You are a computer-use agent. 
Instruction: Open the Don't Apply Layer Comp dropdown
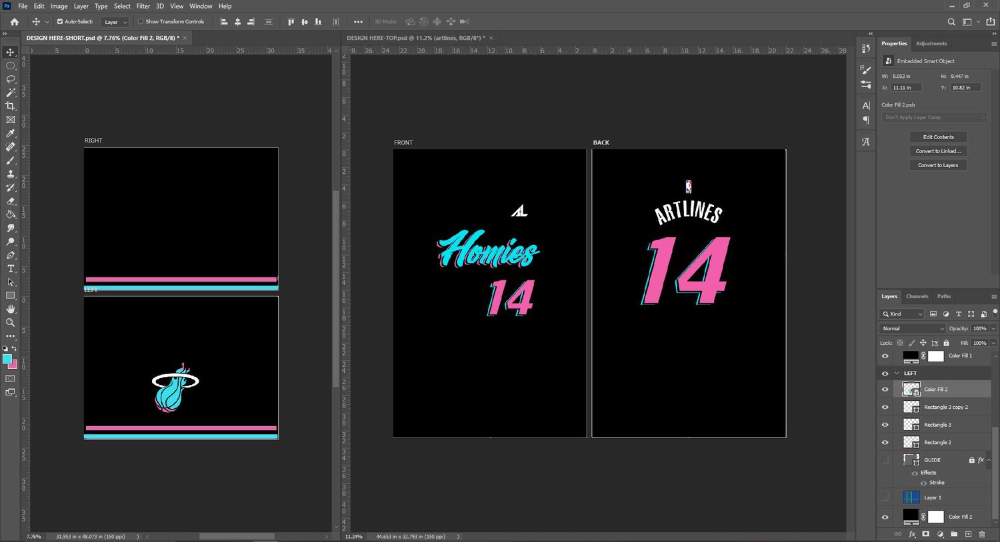934,118
